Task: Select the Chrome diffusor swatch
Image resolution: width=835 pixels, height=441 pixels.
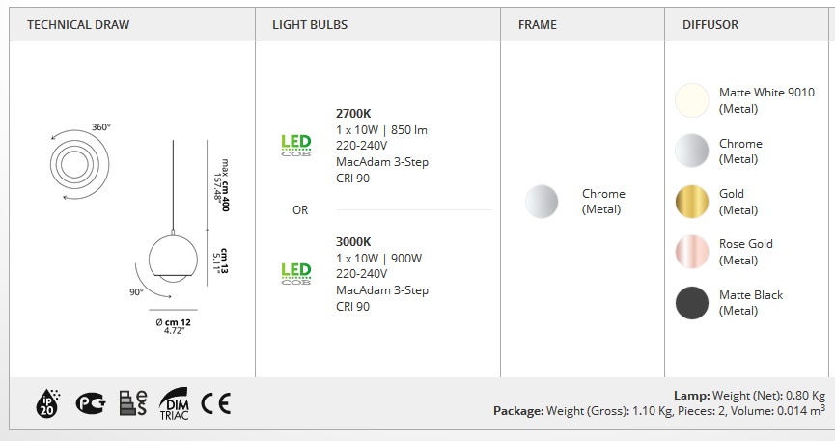Action: [692, 151]
